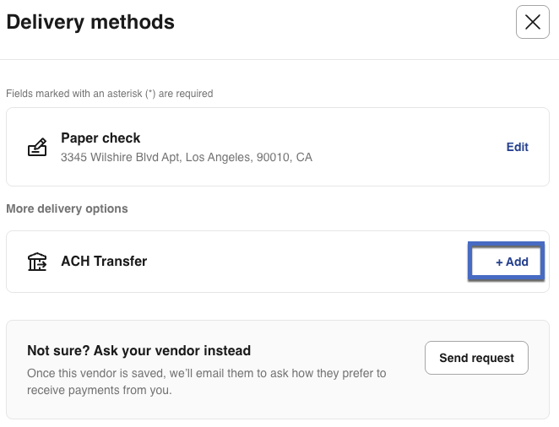Click state abbreviation CA in the address

[304, 157]
